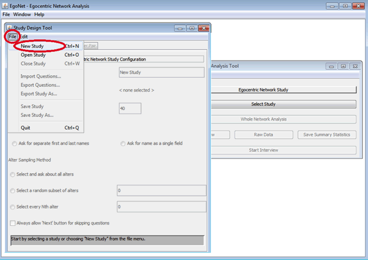Close the Study Design Tool window

click(x=204, y=28)
